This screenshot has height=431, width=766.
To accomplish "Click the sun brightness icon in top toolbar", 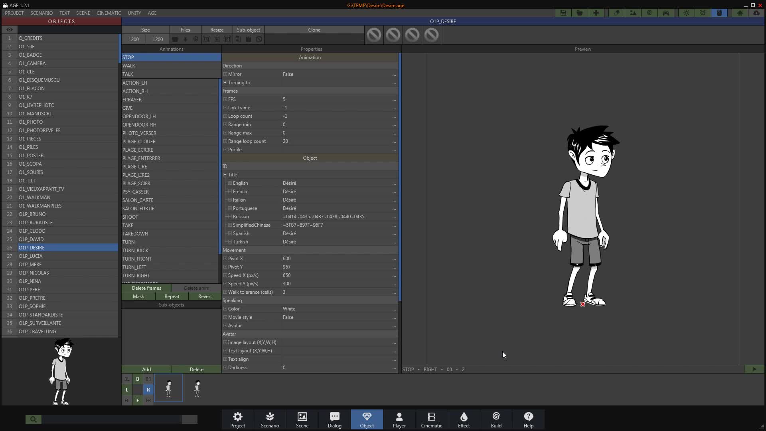I will [x=687, y=13].
